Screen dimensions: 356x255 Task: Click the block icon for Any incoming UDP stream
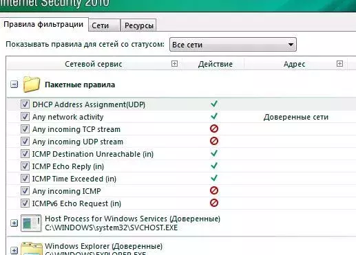[214, 141]
